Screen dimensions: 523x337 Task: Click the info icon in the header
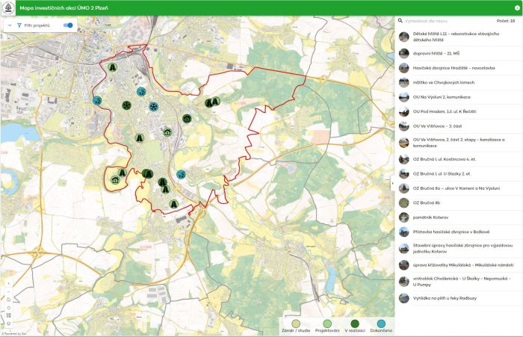click(x=516, y=7)
